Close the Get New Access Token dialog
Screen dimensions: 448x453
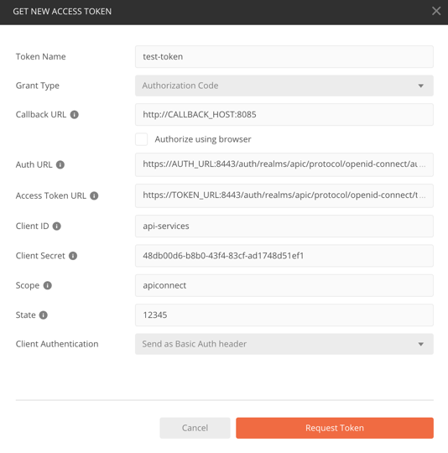[436, 11]
